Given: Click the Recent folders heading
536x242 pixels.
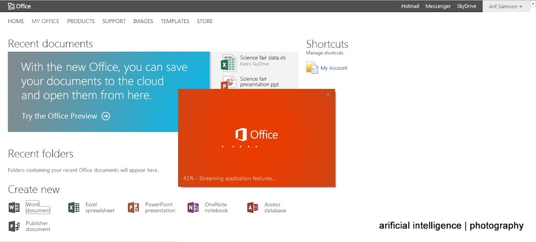Looking at the screenshot, I should (x=41, y=153).
